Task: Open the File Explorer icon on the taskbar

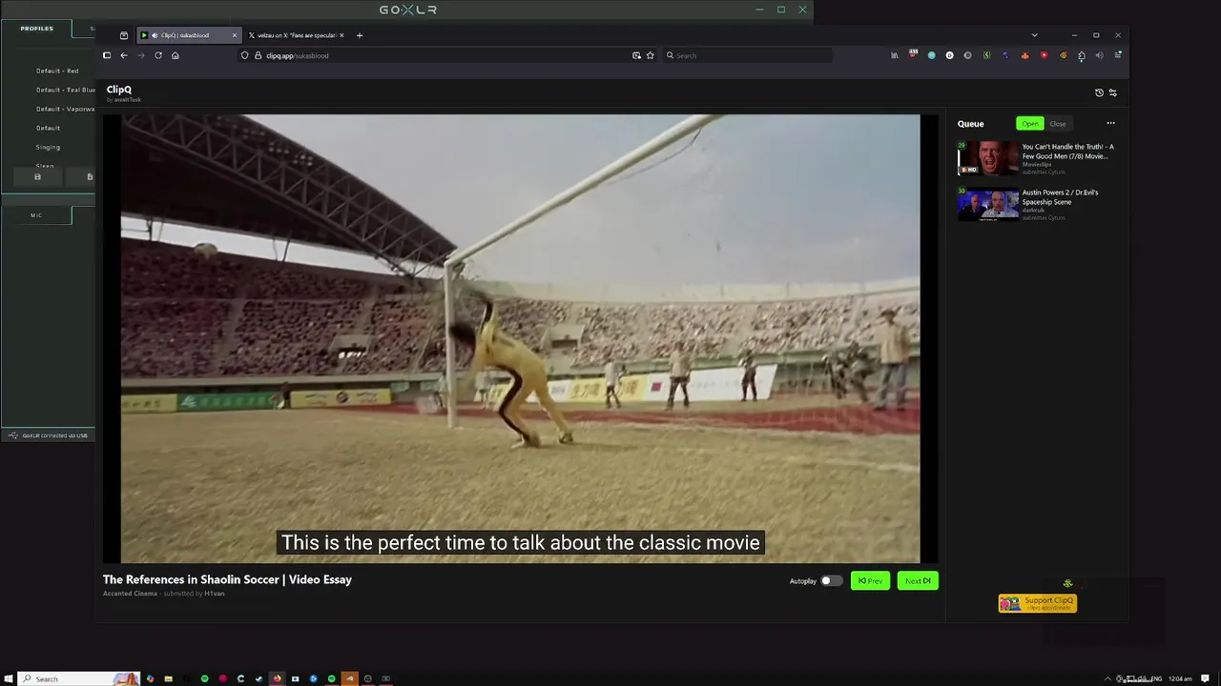Action: pyautogui.click(x=168, y=678)
